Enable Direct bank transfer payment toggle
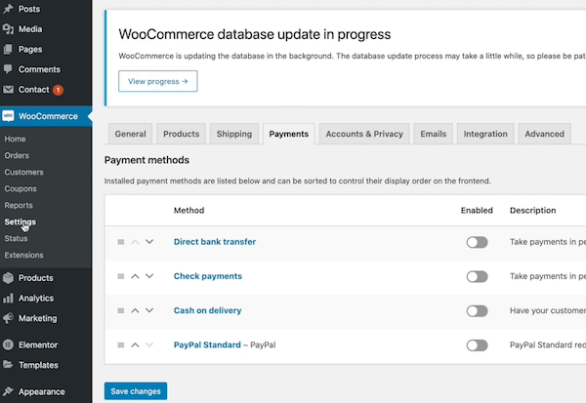The height and width of the screenshot is (403, 586). click(477, 242)
